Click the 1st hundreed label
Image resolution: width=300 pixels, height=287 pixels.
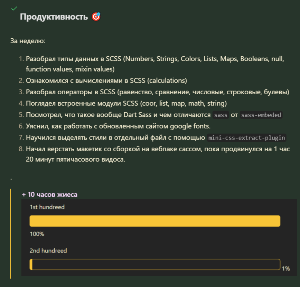click(47, 207)
